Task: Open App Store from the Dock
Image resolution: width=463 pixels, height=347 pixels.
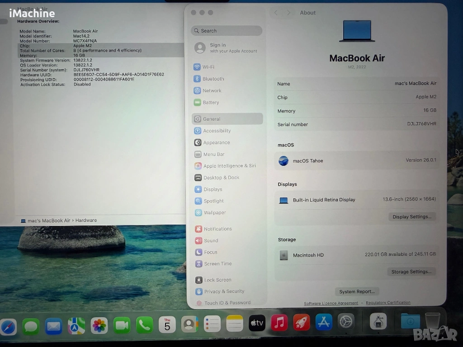Action: [324, 322]
